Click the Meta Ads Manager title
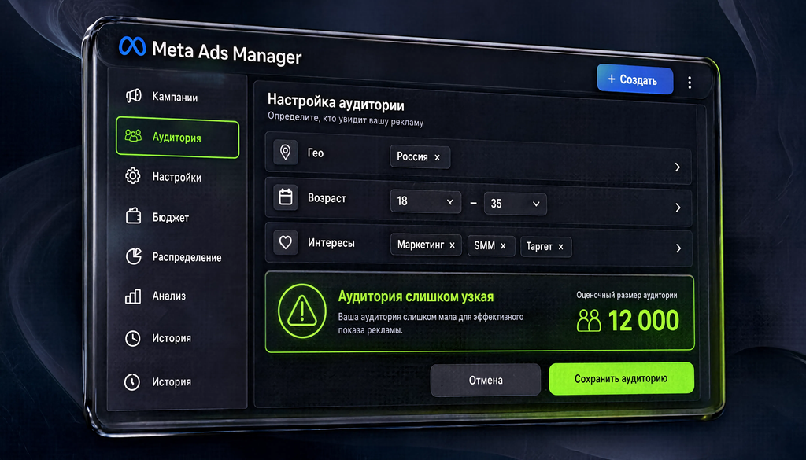The height and width of the screenshot is (460, 806). click(227, 52)
